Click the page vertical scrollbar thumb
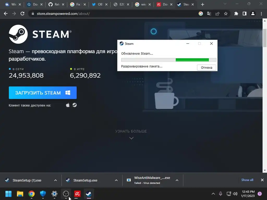The width and height of the screenshot is (267, 200). point(265,38)
